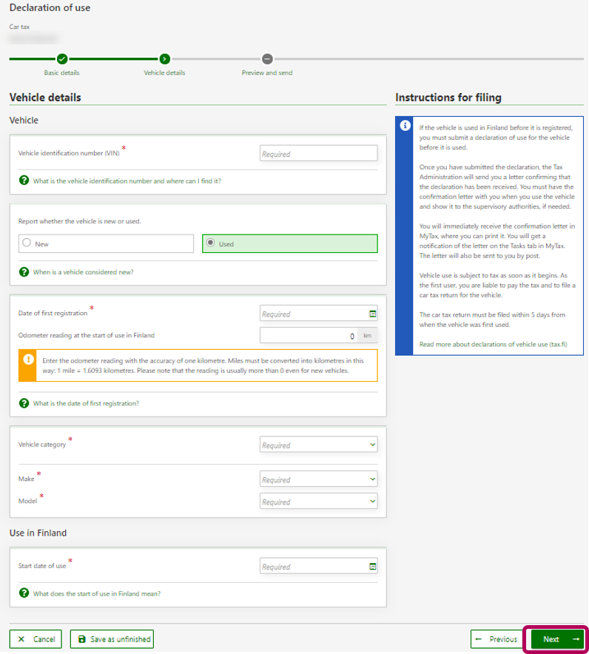Click help icon about start of use in Finland
The height and width of the screenshot is (654, 589).
pyautogui.click(x=24, y=593)
